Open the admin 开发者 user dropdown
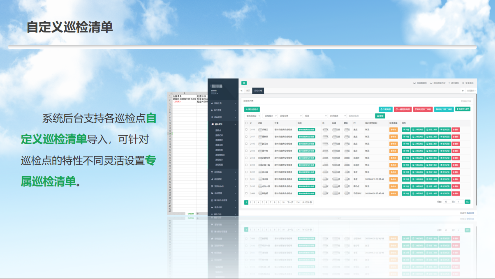This screenshot has height=279, width=495. [215, 93]
